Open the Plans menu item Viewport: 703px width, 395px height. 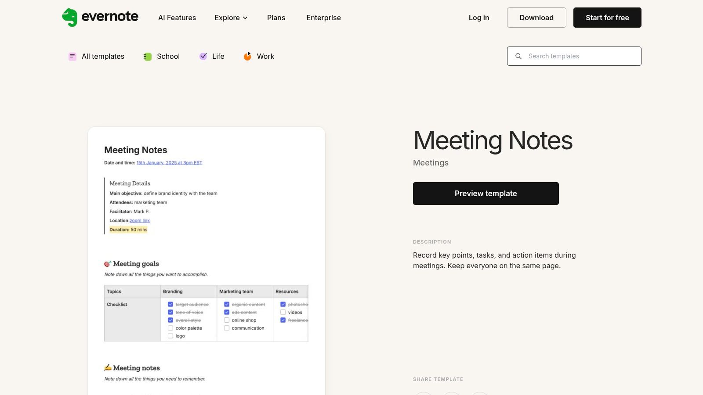point(276,18)
